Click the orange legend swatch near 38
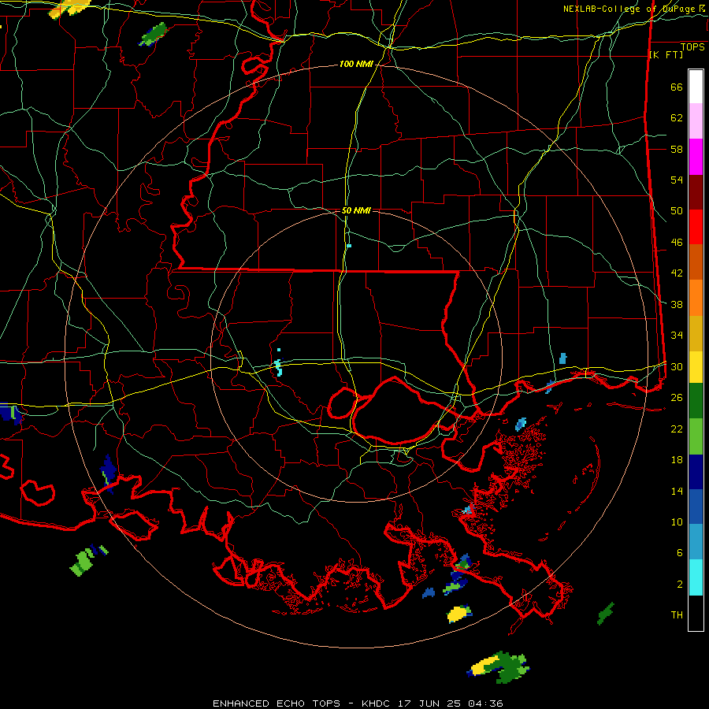This screenshot has width=709, height=709. (x=696, y=298)
